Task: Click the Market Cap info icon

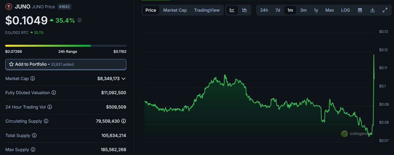Action: pyautogui.click(x=33, y=79)
